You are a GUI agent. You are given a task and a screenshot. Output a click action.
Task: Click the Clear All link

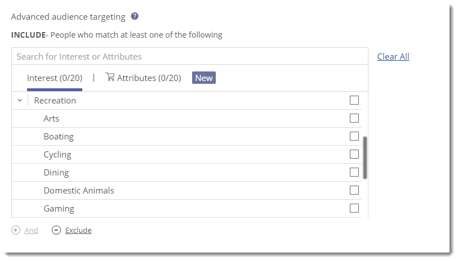[393, 56]
